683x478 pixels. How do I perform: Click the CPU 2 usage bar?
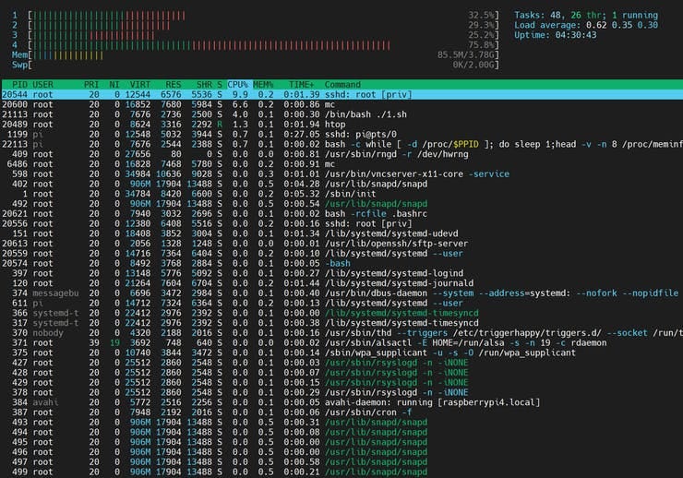[264, 25]
